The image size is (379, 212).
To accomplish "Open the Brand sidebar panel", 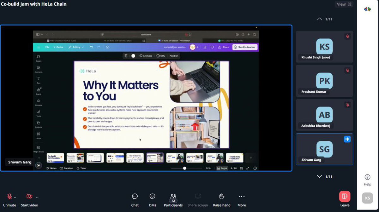I will coord(39,91).
